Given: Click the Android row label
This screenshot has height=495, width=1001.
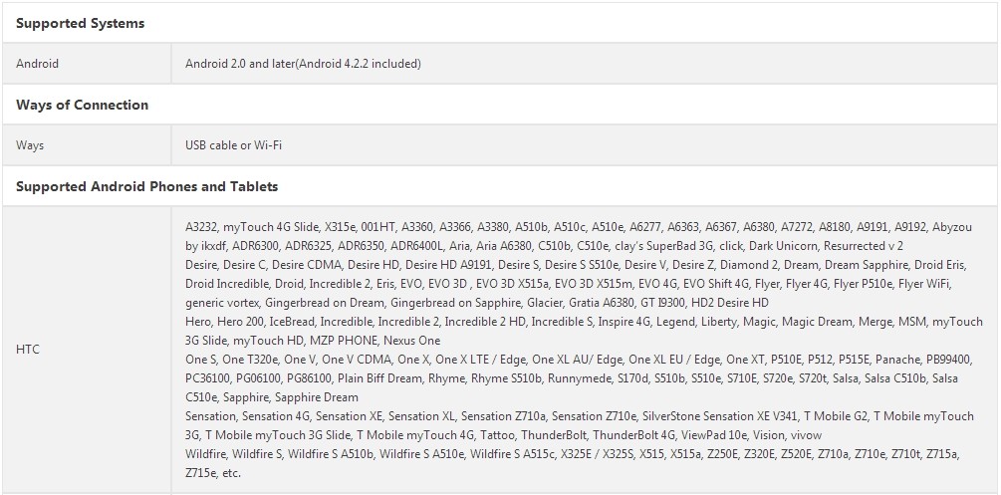Looking at the screenshot, I should (37, 63).
